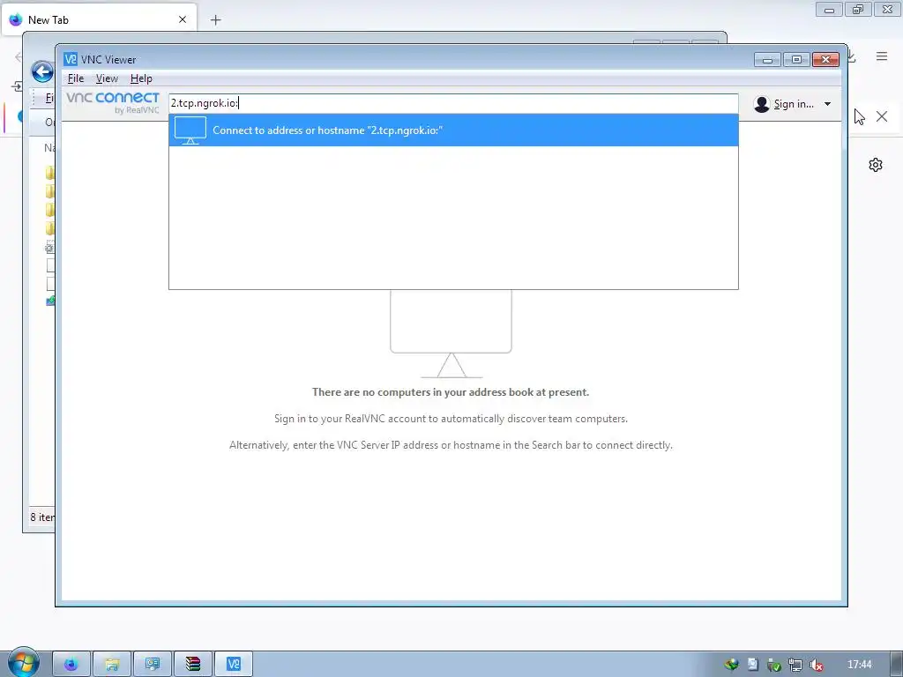Close the VNC Viewer window
Image resolution: width=903 pixels, height=677 pixels.
pyautogui.click(x=825, y=59)
